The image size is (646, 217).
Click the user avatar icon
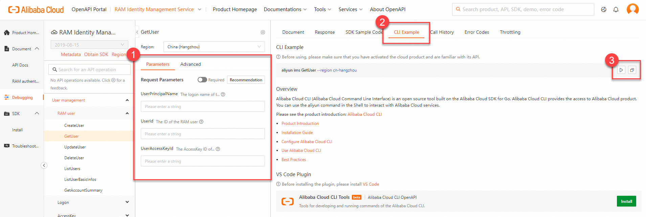click(x=632, y=9)
